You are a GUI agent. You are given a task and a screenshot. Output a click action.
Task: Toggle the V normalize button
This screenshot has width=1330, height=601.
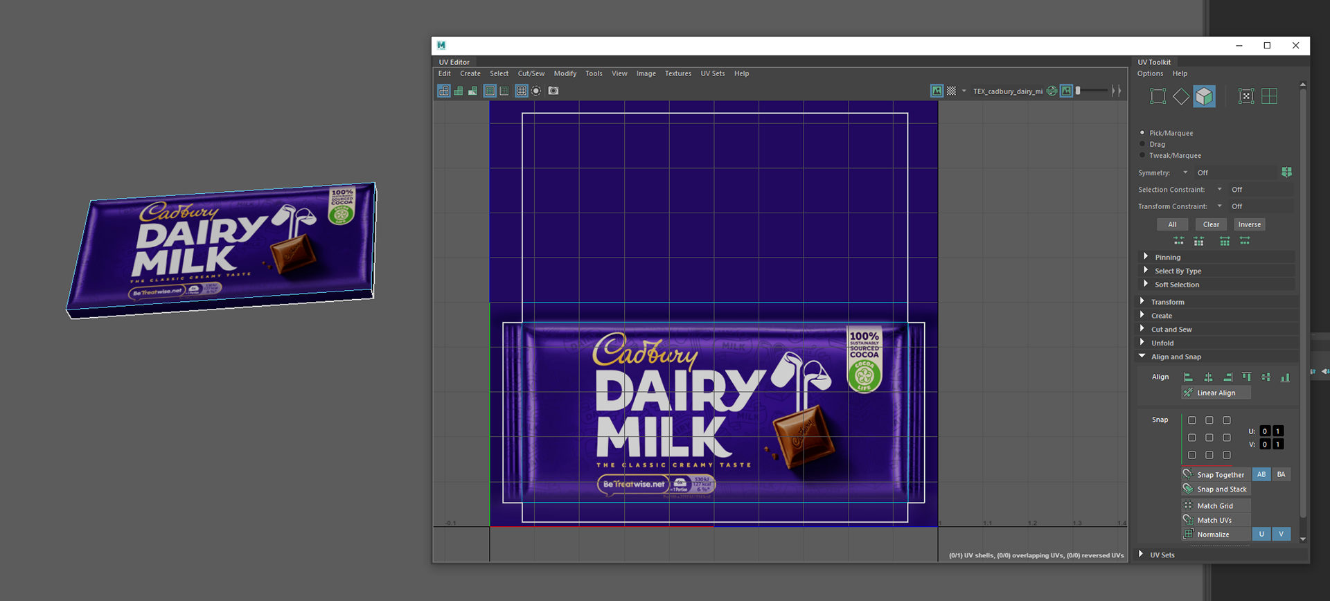tap(1282, 534)
